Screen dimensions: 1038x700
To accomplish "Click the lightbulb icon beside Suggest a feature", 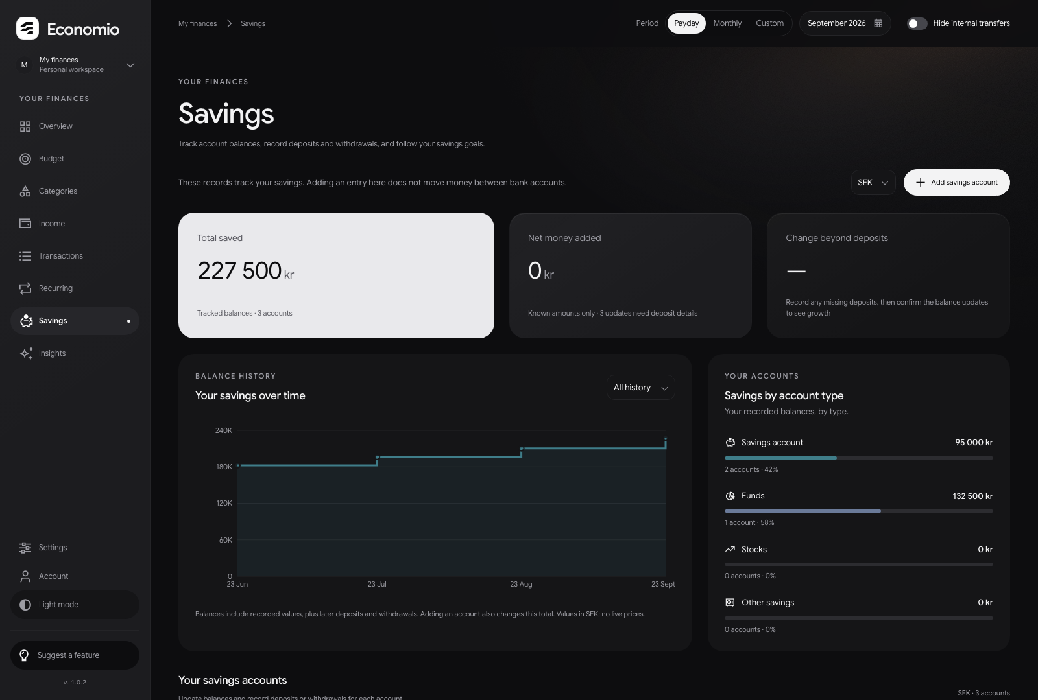I will (x=24, y=655).
